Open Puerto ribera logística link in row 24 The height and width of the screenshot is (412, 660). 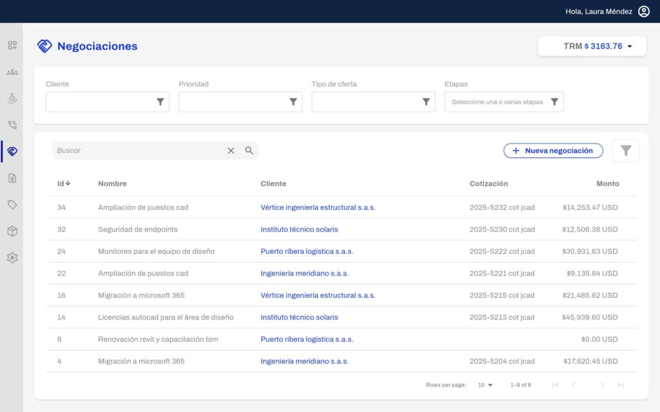(x=307, y=252)
